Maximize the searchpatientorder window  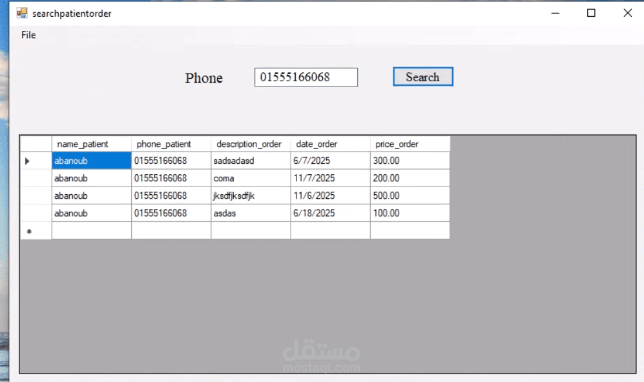click(x=591, y=13)
